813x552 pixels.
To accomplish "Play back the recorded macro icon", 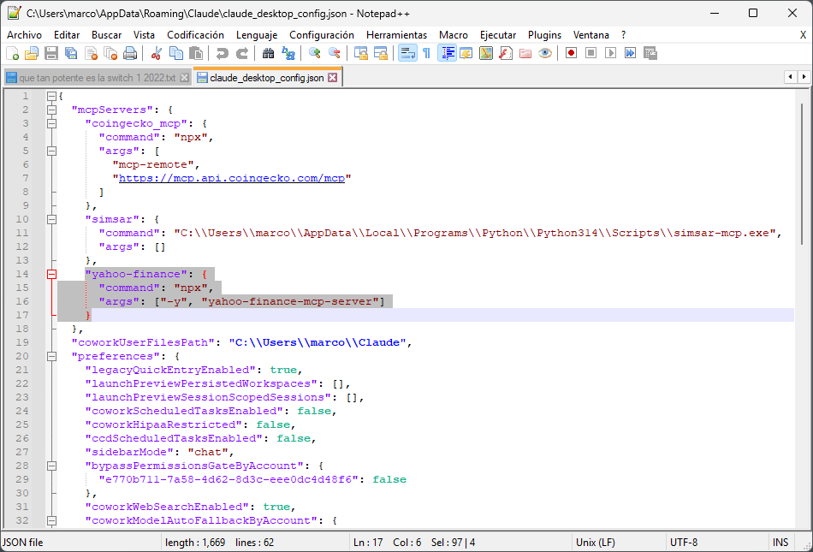I will pos(610,53).
